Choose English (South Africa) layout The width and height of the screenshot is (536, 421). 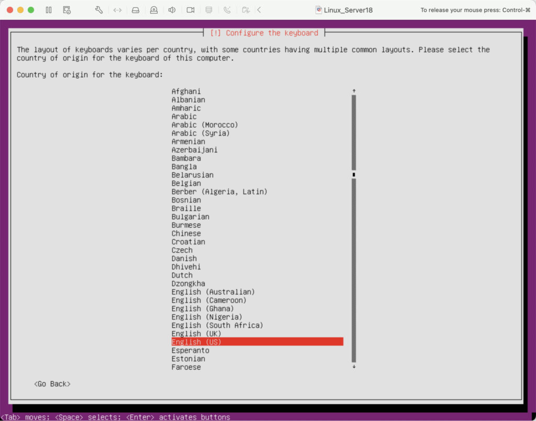(x=257, y=325)
